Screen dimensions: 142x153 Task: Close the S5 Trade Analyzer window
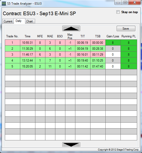click(135, 2)
